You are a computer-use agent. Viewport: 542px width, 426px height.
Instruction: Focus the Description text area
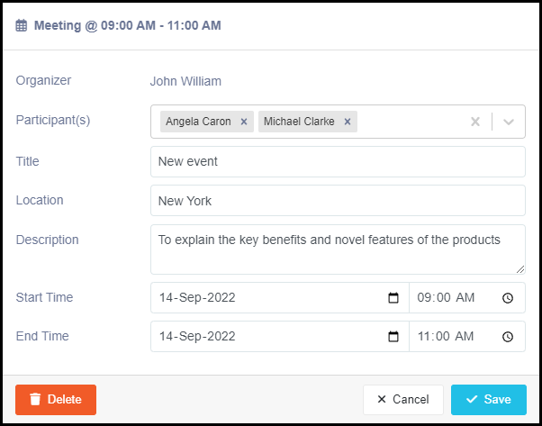click(338, 249)
